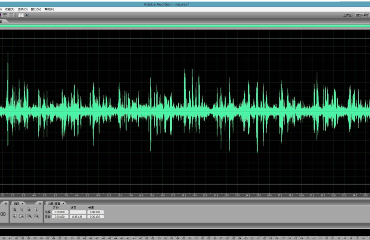370x240 pixels.
Task: Click 选择 长度 time field
Action: [95, 212]
